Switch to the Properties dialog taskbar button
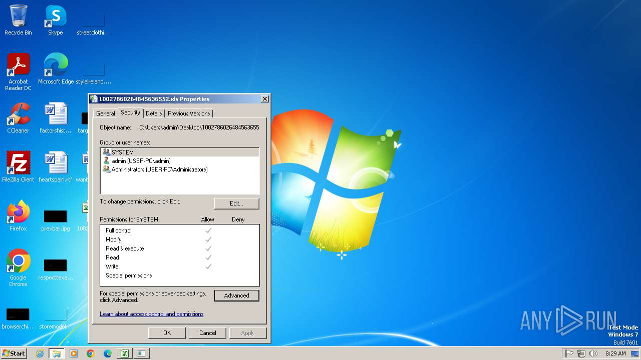 pos(141,353)
